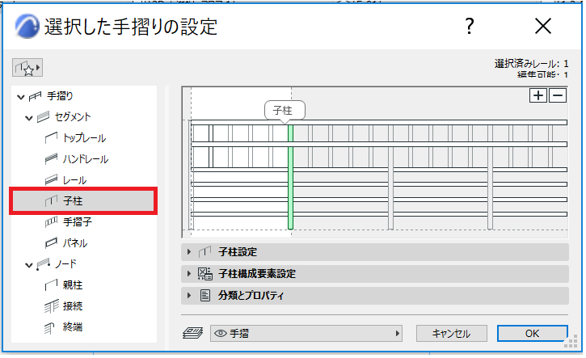The image size is (586, 358).
Task: Expand the 子柱設定 section
Action: (x=189, y=252)
